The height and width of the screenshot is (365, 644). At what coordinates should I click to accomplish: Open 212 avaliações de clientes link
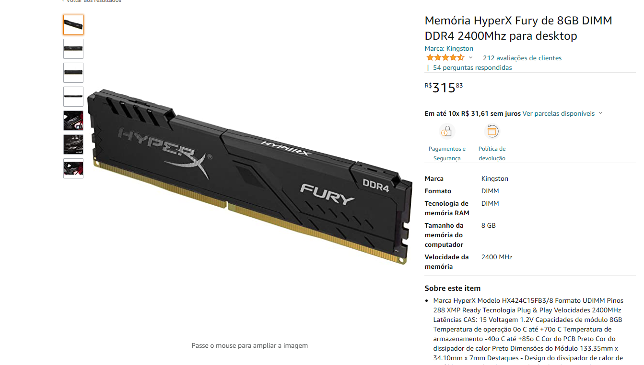tap(522, 58)
